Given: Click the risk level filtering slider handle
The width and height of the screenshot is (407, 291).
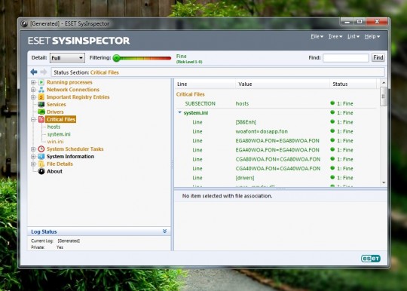Looking at the screenshot, I should [117, 58].
